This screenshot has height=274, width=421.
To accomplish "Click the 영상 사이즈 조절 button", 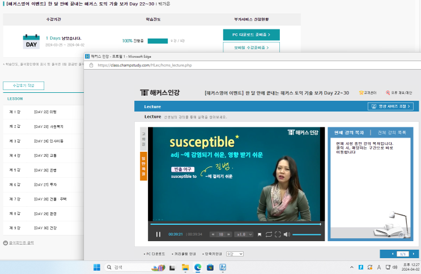I will pos(390,106).
